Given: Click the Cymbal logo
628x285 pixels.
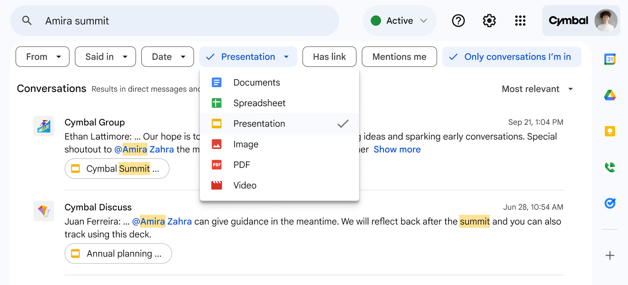Looking at the screenshot, I should (x=568, y=21).
